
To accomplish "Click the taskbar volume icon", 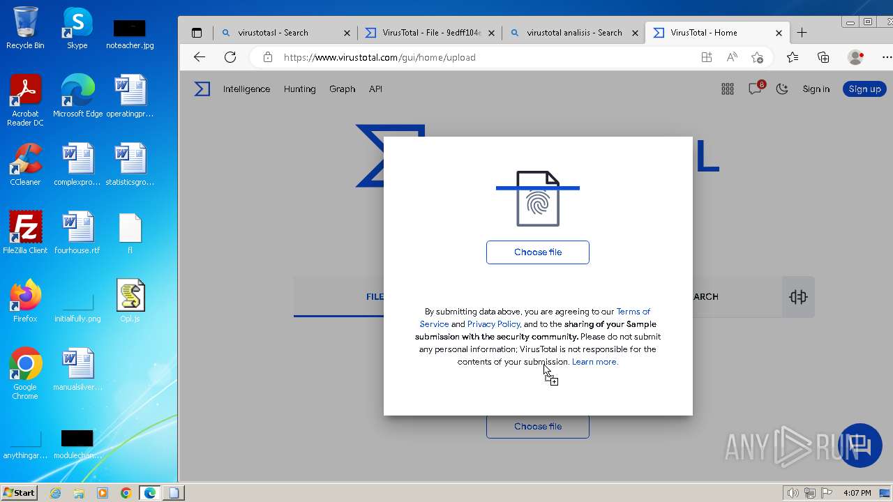I will (793, 493).
